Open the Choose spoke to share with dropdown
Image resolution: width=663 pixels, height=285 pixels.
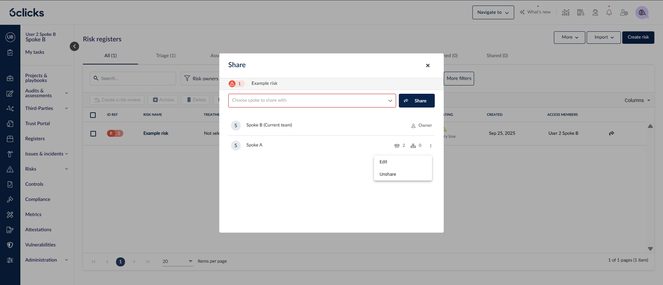(312, 101)
